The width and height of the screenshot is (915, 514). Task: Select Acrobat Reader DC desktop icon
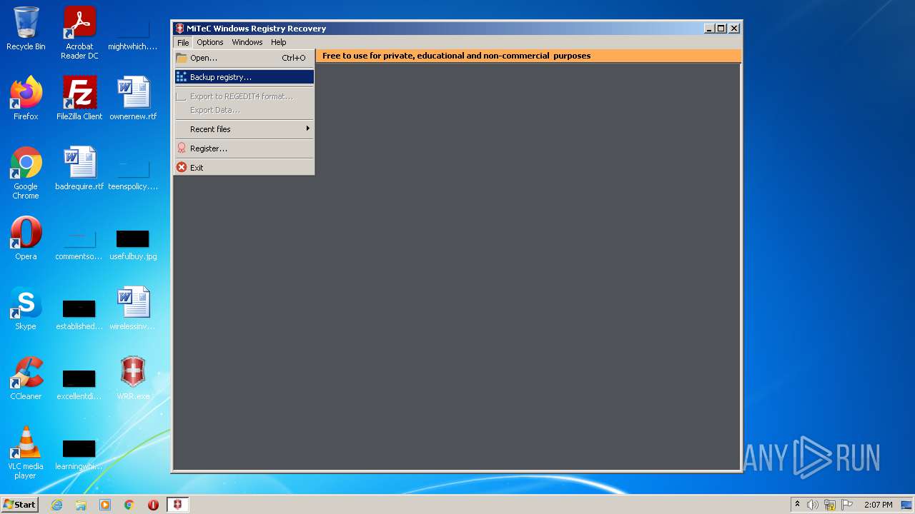pos(79,34)
